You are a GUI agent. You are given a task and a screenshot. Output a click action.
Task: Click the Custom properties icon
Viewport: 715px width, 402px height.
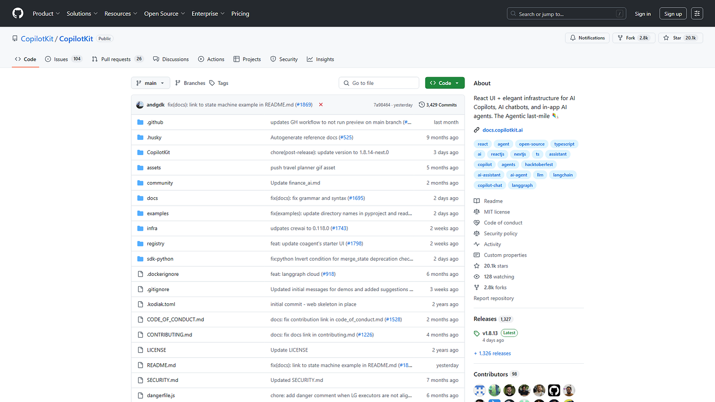click(x=477, y=255)
